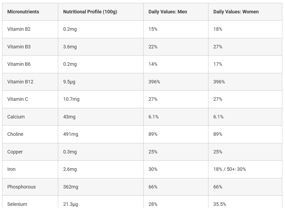Select the Vitamin B6 row label
The height and width of the screenshot is (208, 285).
coord(19,64)
